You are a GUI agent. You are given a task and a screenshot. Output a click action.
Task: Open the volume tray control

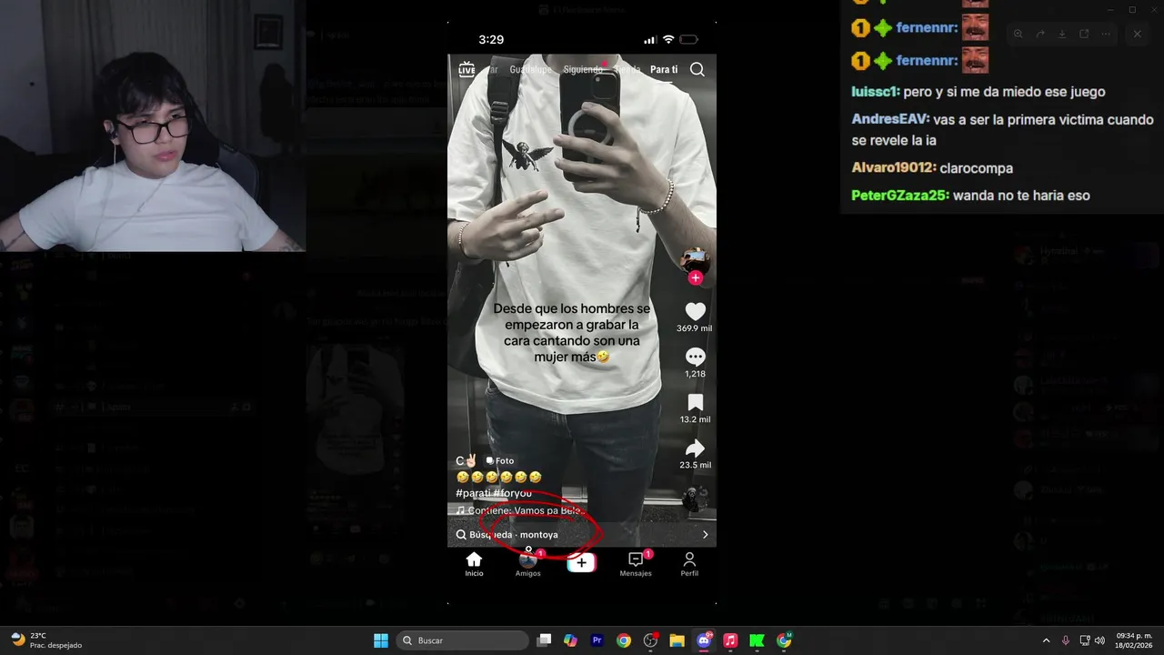tap(1099, 640)
